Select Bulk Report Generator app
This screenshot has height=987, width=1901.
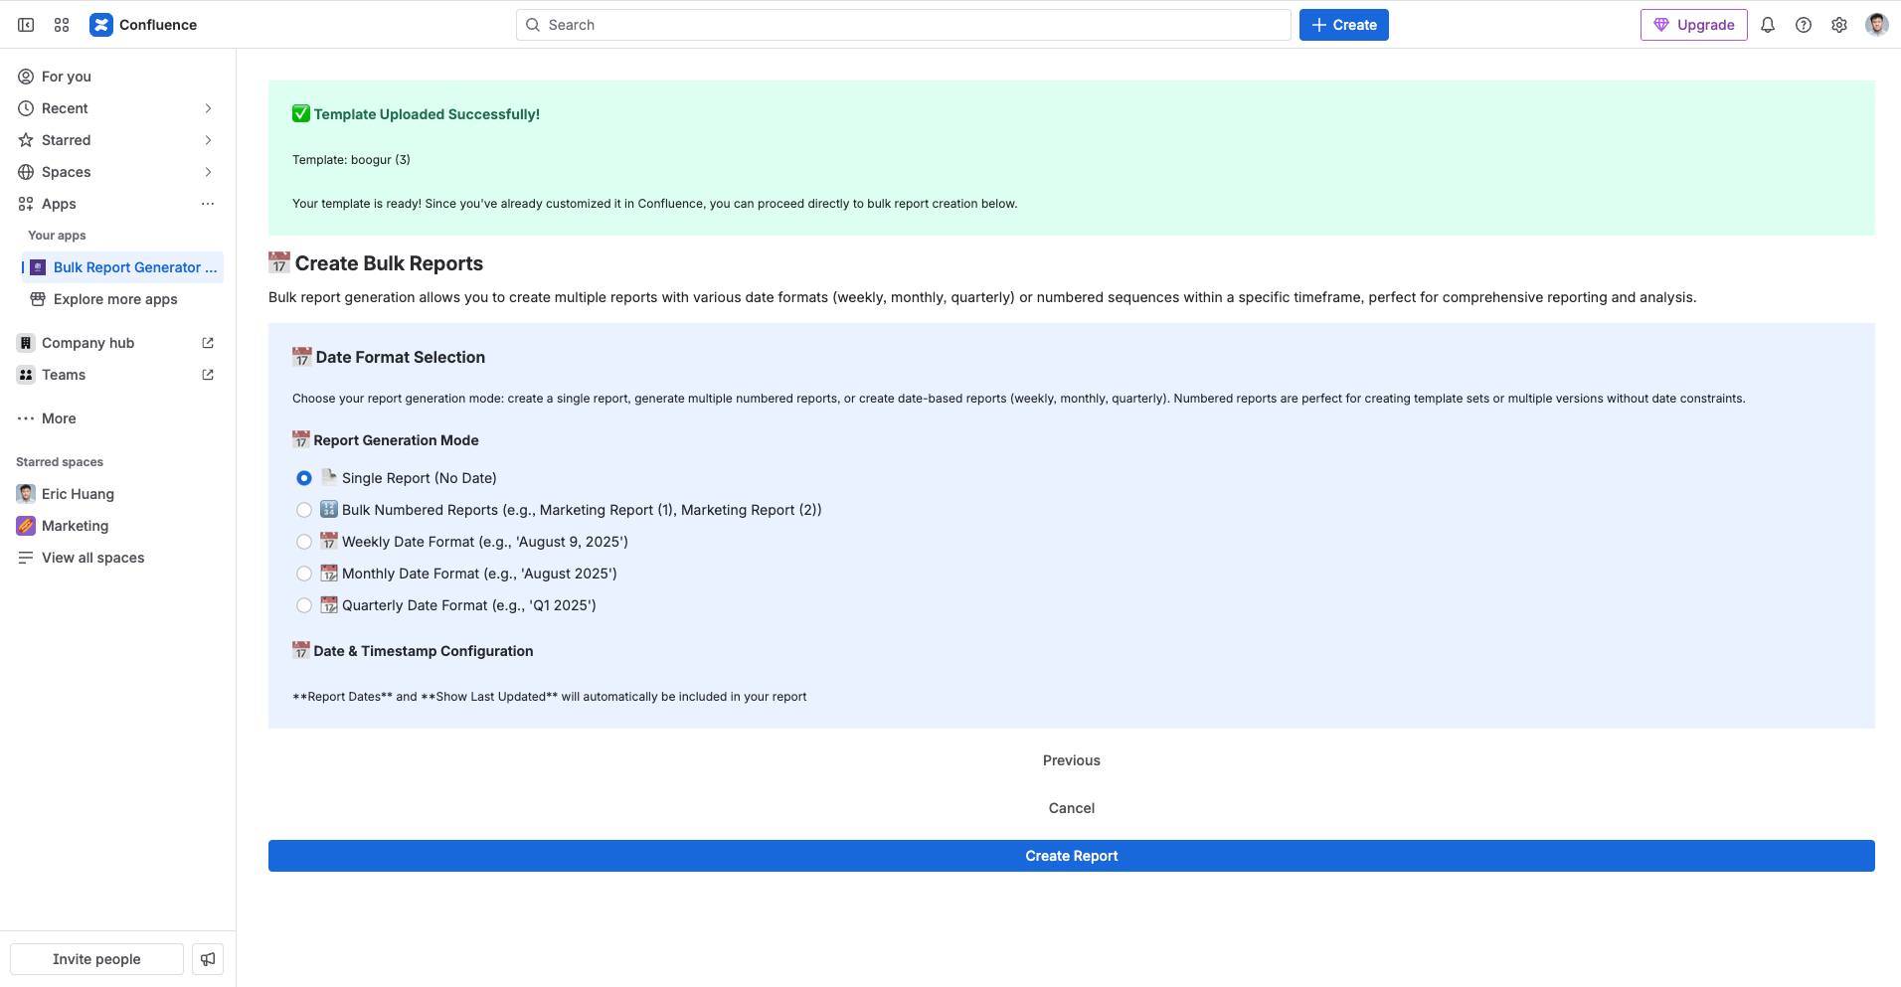pos(123,267)
